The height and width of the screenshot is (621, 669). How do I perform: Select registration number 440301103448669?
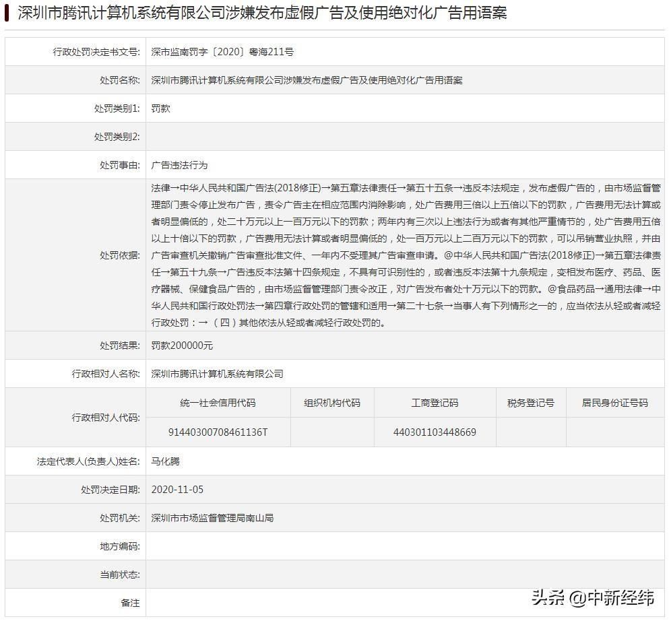pos(435,433)
